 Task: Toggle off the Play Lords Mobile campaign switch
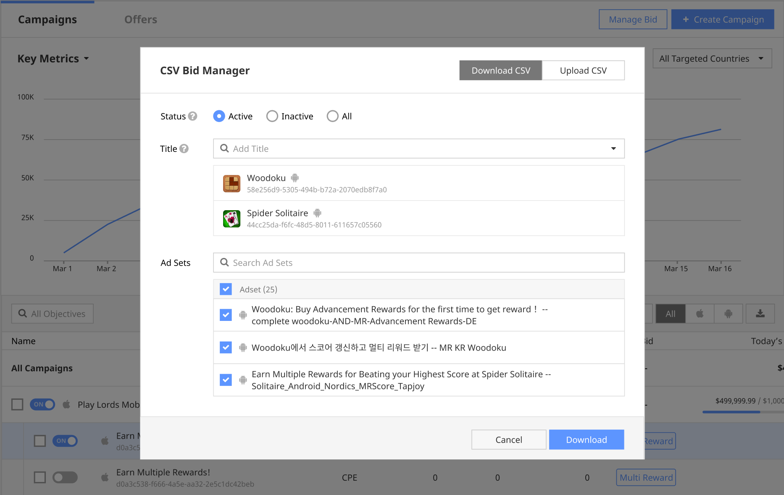coord(42,404)
